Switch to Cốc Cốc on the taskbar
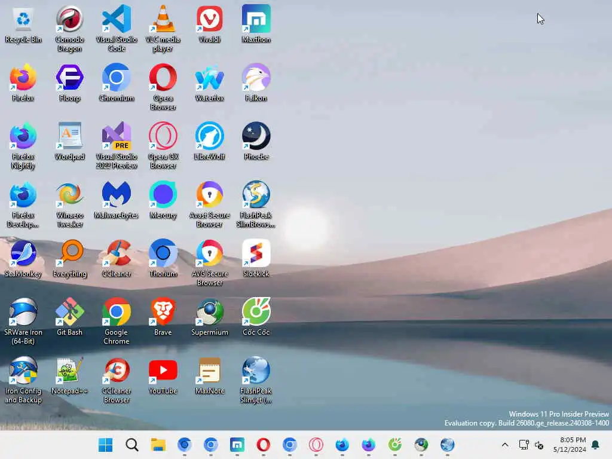This screenshot has width=612, height=459. pos(395,445)
